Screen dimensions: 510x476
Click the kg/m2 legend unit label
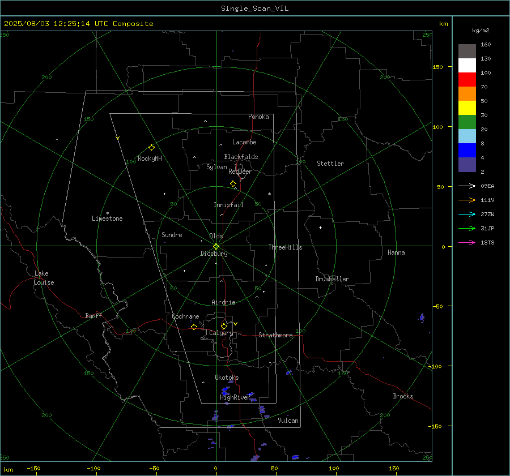point(481,31)
